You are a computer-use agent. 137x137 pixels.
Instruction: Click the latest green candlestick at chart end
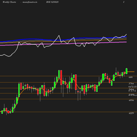pos(127,71)
